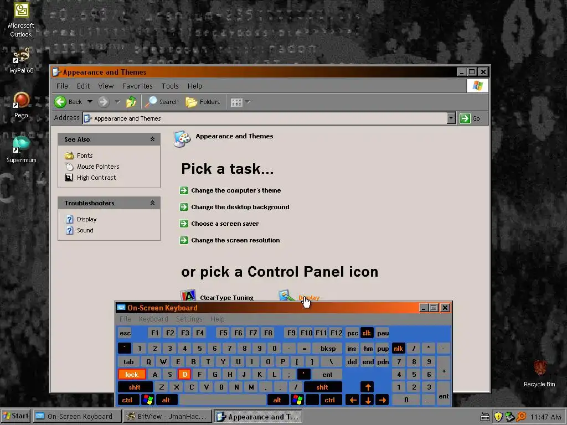The image size is (567, 425).
Task: Toggle the caps lock key on keyboard
Action: (x=132, y=375)
